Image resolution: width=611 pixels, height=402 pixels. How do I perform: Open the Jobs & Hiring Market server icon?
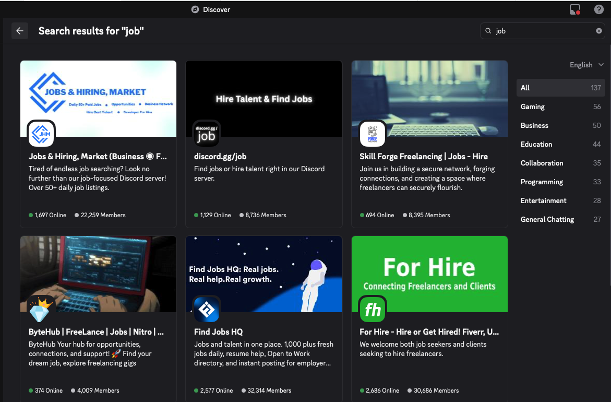coord(41,133)
